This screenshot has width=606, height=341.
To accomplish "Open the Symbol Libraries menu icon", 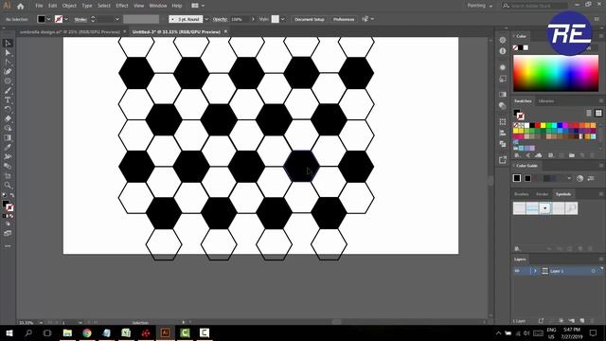I will 518,248.
